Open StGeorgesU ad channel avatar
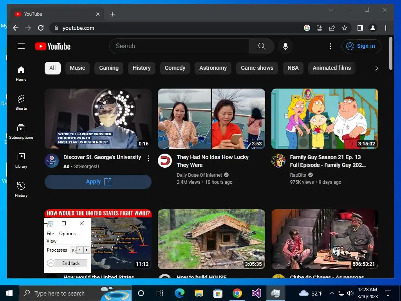Screen dimensions: 401x301 52,161
